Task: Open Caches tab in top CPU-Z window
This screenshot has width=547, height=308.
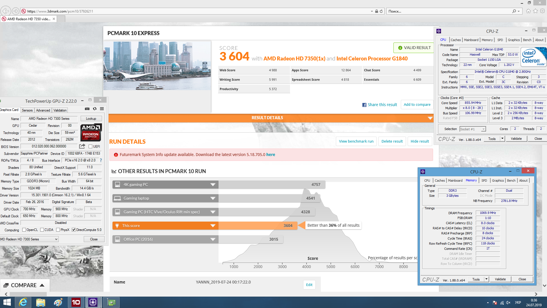Action: point(456,40)
